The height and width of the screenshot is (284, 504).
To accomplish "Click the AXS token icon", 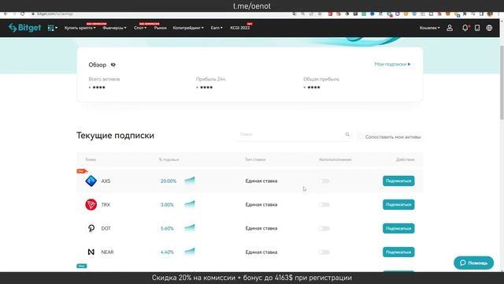I will pos(91,181).
